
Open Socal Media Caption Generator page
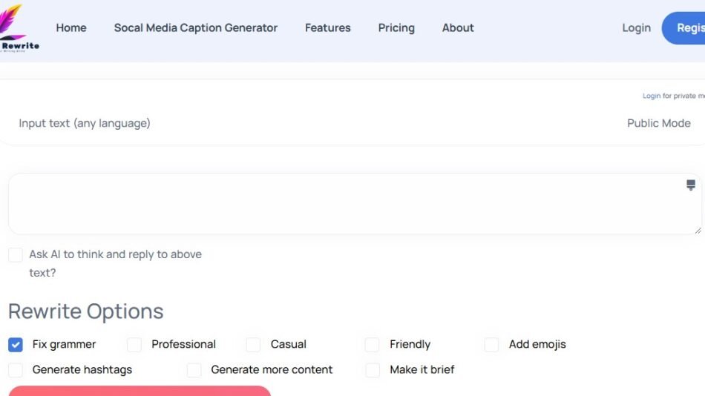(195, 28)
